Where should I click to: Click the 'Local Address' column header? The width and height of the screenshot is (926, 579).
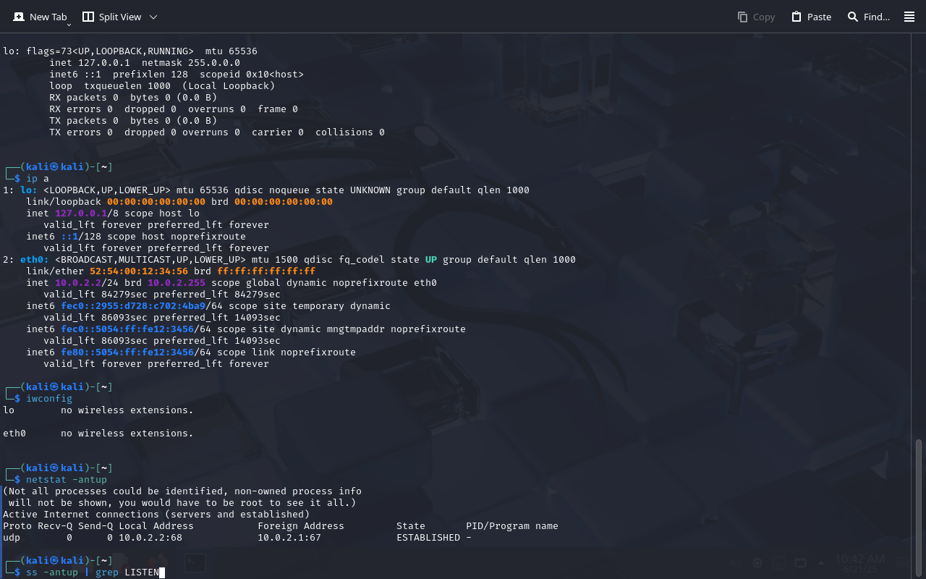pos(156,526)
